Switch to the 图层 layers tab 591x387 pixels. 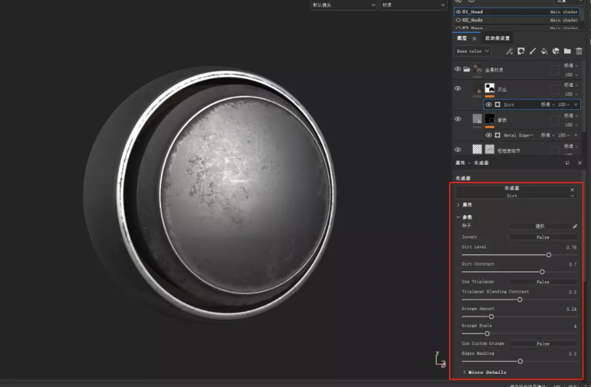pos(462,38)
